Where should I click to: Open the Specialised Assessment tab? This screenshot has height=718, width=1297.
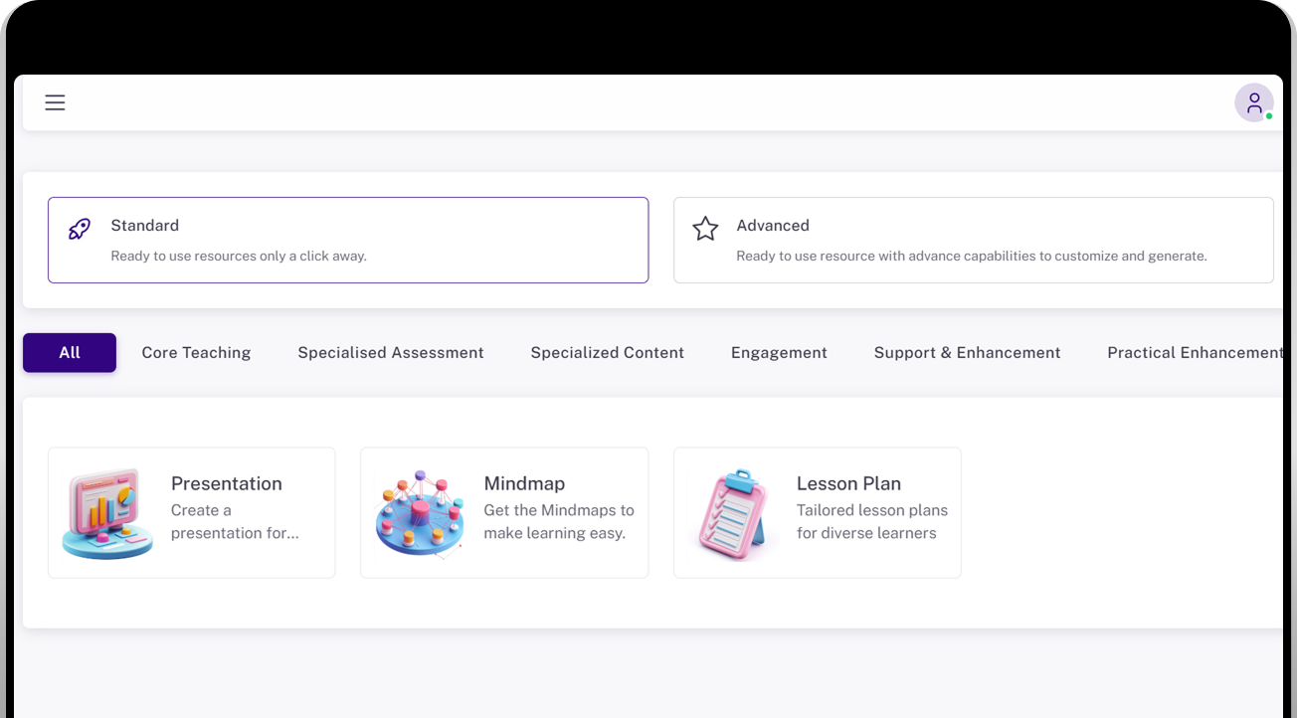pos(391,353)
